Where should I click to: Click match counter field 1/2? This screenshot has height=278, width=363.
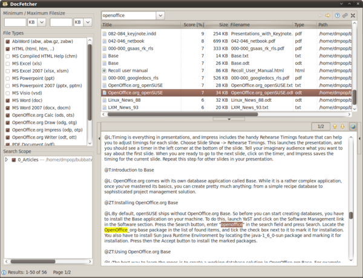pos(321,127)
